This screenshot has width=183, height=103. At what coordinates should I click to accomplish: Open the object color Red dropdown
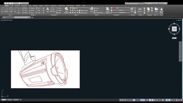pos(122,8)
